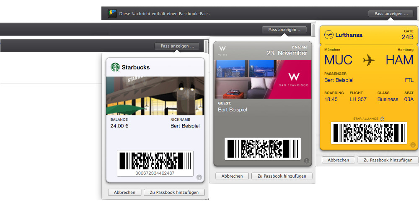The width and height of the screenshot is (419, 209).
Task: Click the passenger name on the Lufthansa pass
Action: pyautogui.click(x=339, y=80)
